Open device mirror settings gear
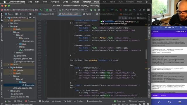The width and height of the screenshot is (187, 105). pyautogui.click(x=181, y=27)
